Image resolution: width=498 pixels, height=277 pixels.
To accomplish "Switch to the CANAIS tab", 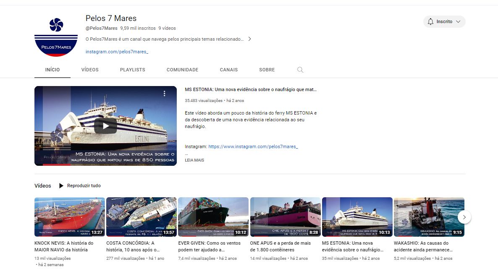I will [229, 70].
